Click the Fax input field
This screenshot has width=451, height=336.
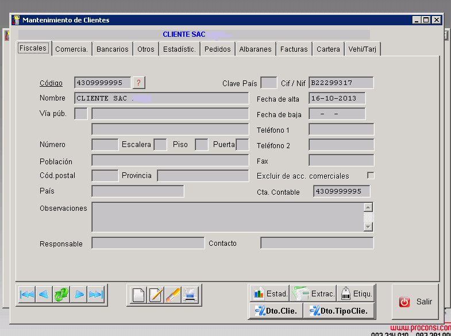[x=341, y=160]
